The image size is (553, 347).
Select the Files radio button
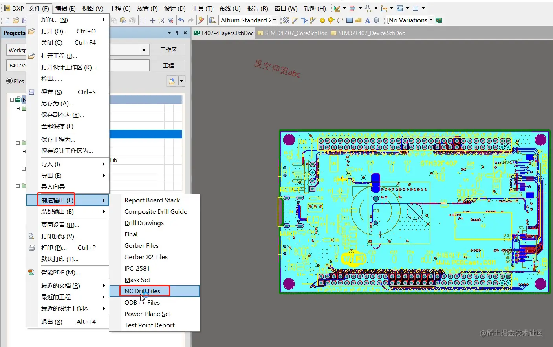(10, 81)
